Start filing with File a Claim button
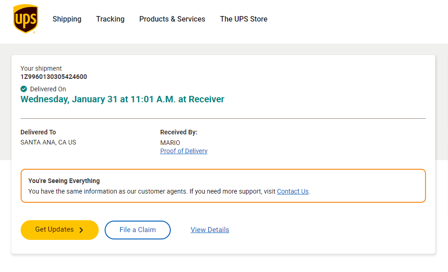Image resolution: width=448 pixels, height=272 pixels. 138,230
